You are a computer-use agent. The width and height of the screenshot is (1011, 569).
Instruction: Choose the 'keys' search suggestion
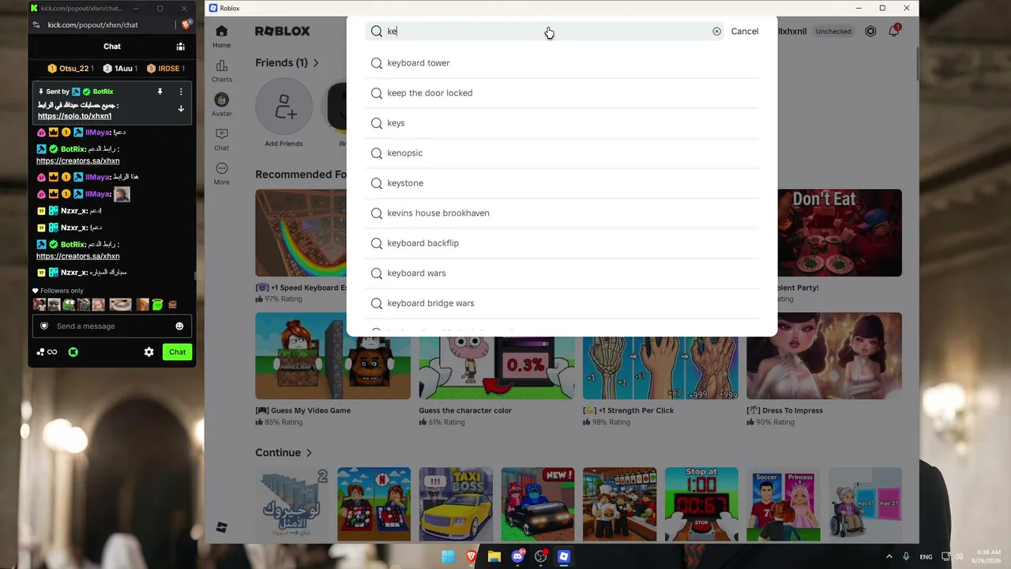pyautogui.click(x=562, y=123)
